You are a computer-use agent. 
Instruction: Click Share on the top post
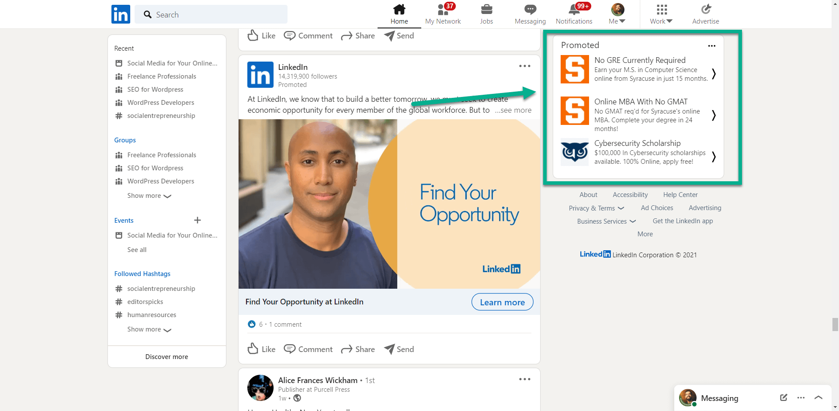[358, 35]
